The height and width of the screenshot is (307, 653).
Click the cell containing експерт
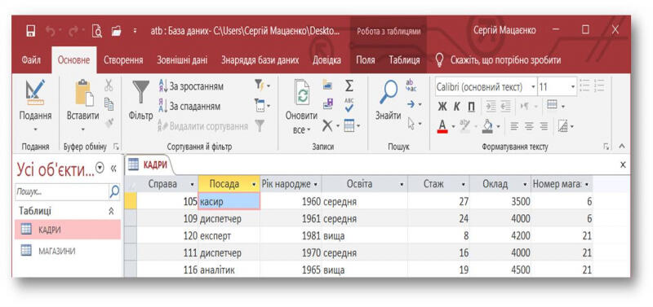[x=229, y=235]
